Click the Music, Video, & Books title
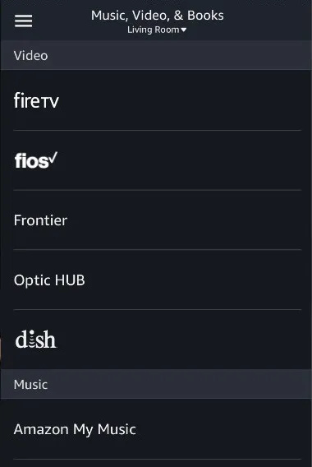312x467 pixels. tap(158, 16)
